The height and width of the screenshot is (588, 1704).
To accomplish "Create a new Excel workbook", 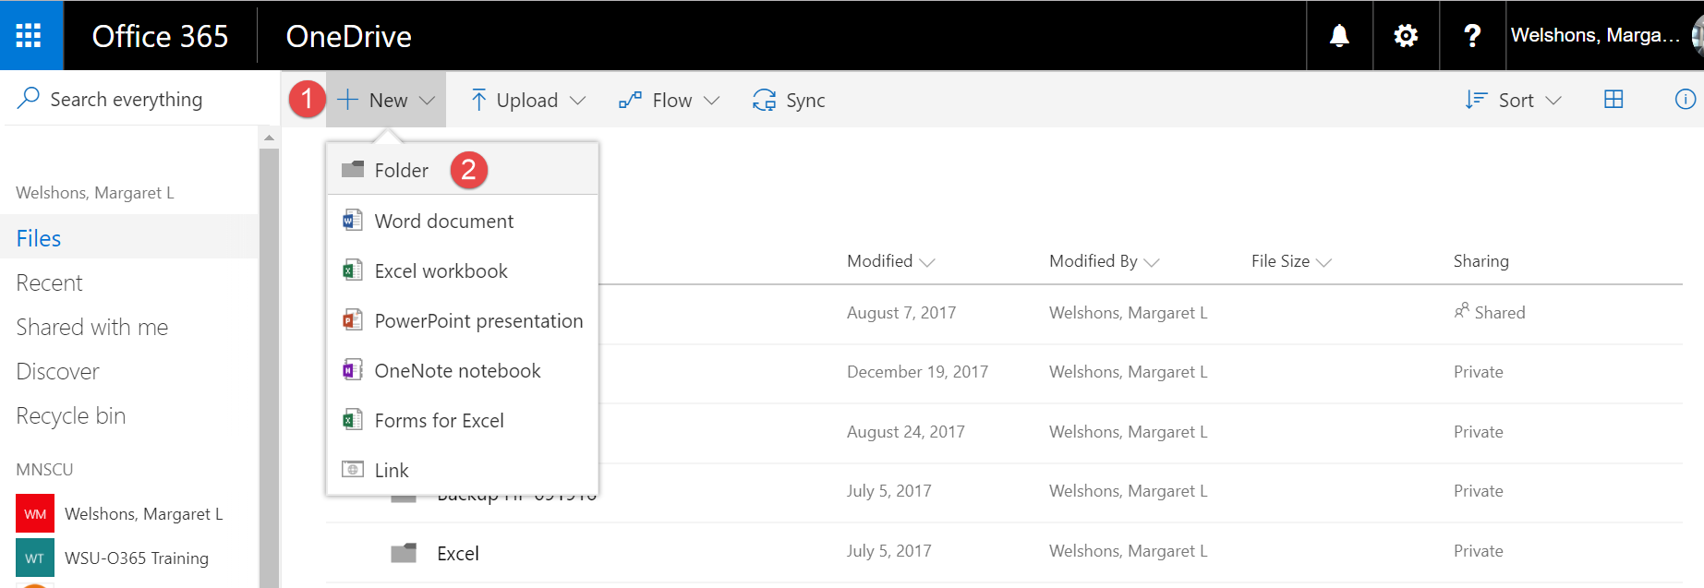I will pyautogui.click(x=441, y=271).
